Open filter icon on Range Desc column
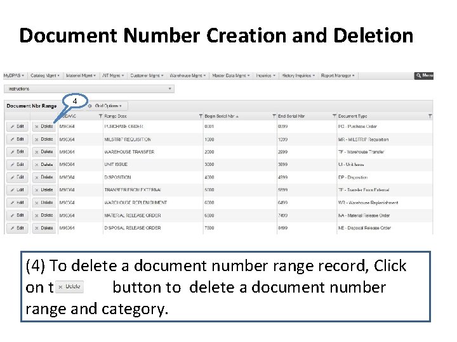 pos(201,116)
